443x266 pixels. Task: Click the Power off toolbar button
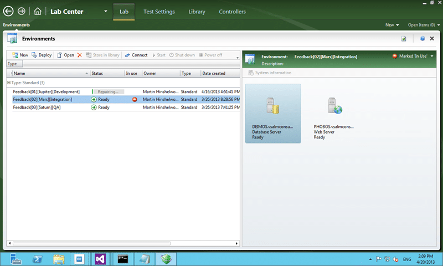click(210, 55)
